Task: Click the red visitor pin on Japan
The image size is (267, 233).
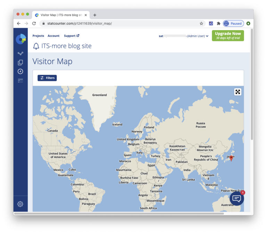Action: (x=231, y=158)
